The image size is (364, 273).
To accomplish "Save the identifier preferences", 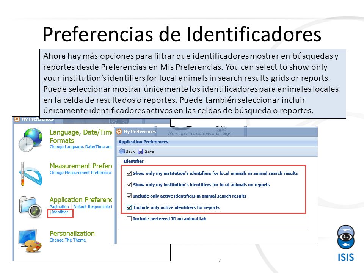I will 146,151.
